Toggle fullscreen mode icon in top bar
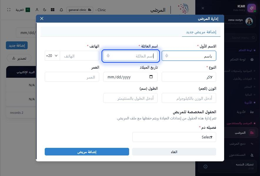The image size is (260, 176). coord(9,10)
